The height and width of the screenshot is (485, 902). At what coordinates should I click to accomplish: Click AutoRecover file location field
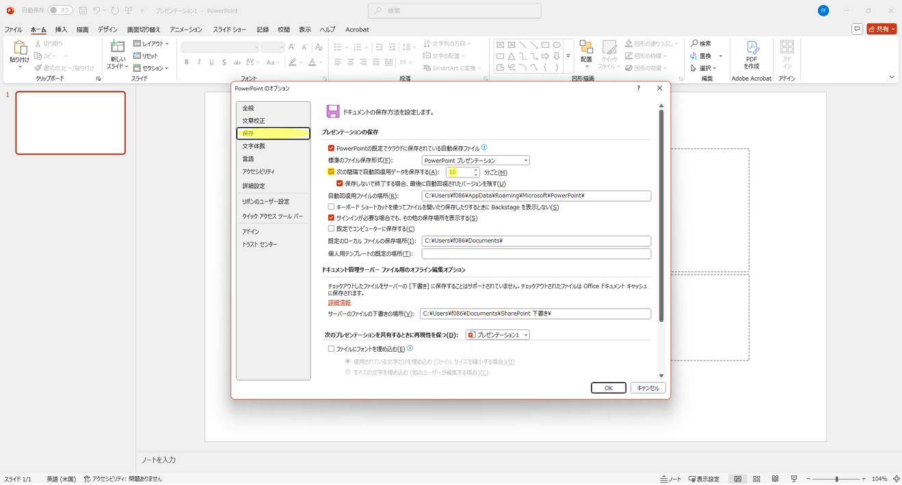(536, 196)
